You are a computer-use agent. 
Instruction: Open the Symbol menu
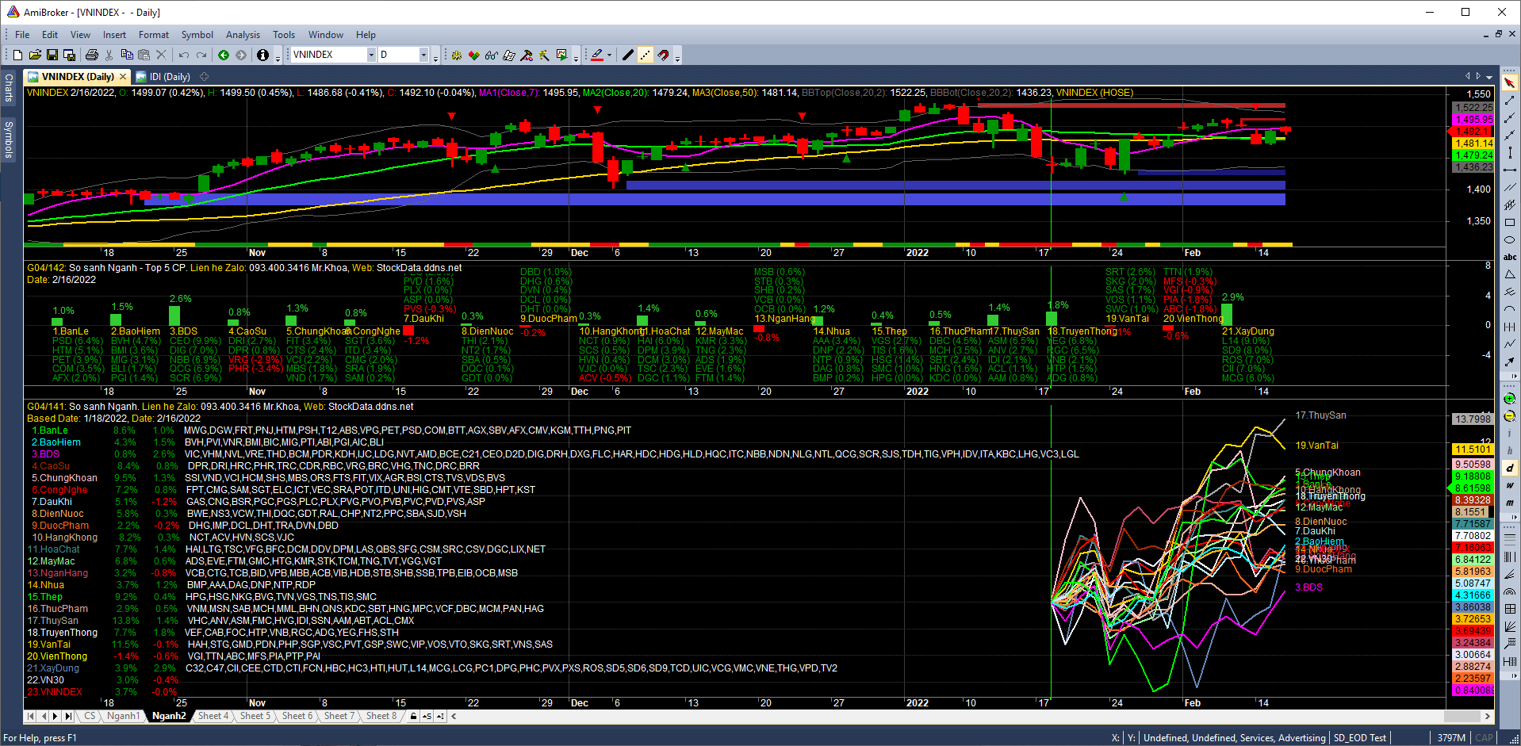tap(197, 35)
